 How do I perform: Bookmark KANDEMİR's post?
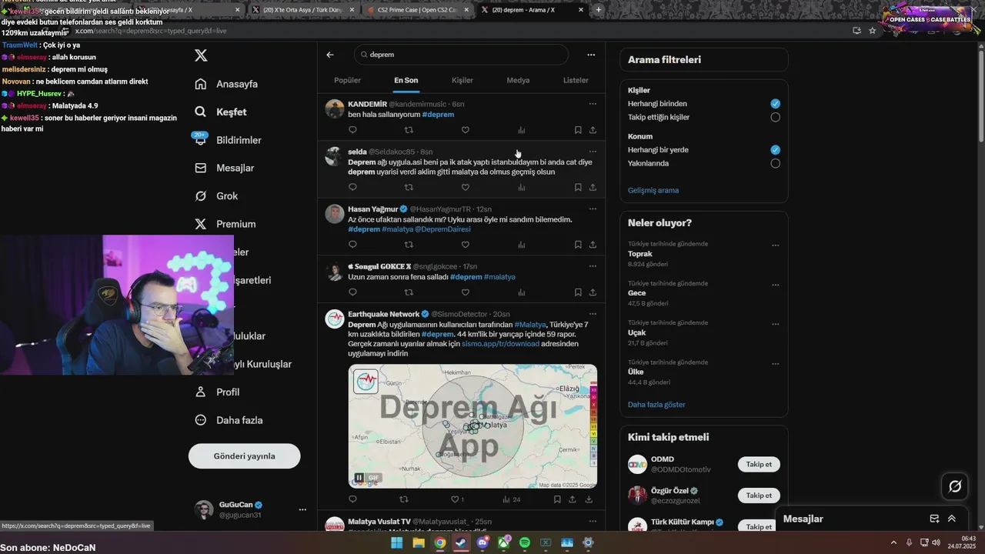(x=578, y=130)
